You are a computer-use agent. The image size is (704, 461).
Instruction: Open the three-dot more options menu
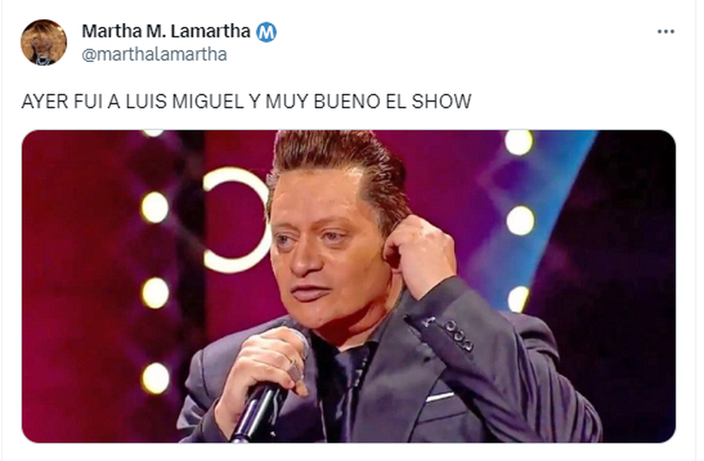click(x=665, y=32)
